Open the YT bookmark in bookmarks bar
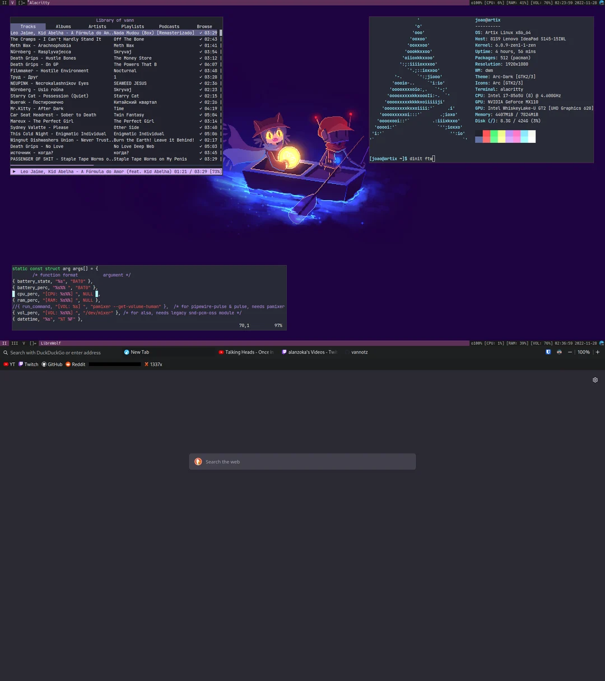The image size is (605, 681). tap(9, 364)
